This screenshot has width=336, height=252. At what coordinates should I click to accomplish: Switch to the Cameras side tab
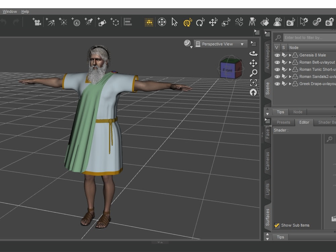[x=267, y=161]
